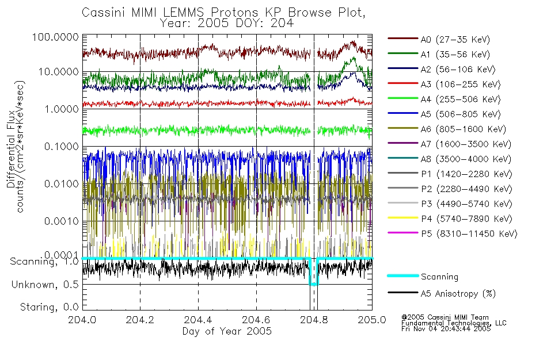This screenshot has width=547, height=345.
Task: Click the purple A7 legend line
Action: 402,143
